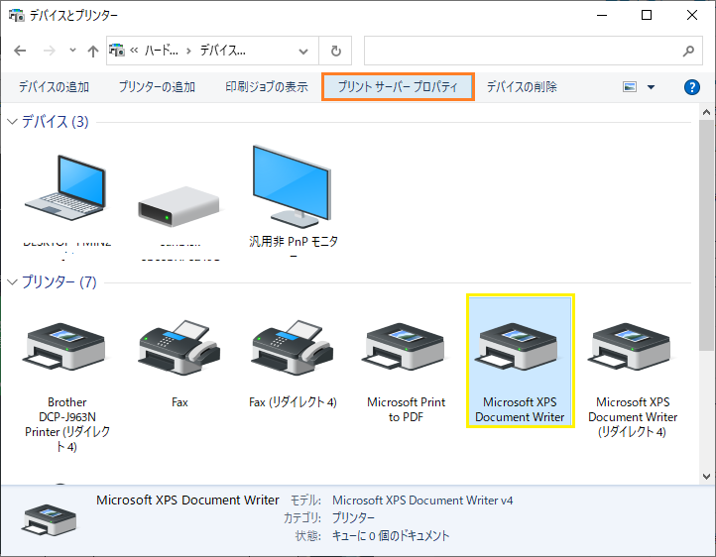Image resolution: width=716 pixels, height=557 pixels.
Task: Click デバイスの削除 in command bar
Action: point(522,86)
